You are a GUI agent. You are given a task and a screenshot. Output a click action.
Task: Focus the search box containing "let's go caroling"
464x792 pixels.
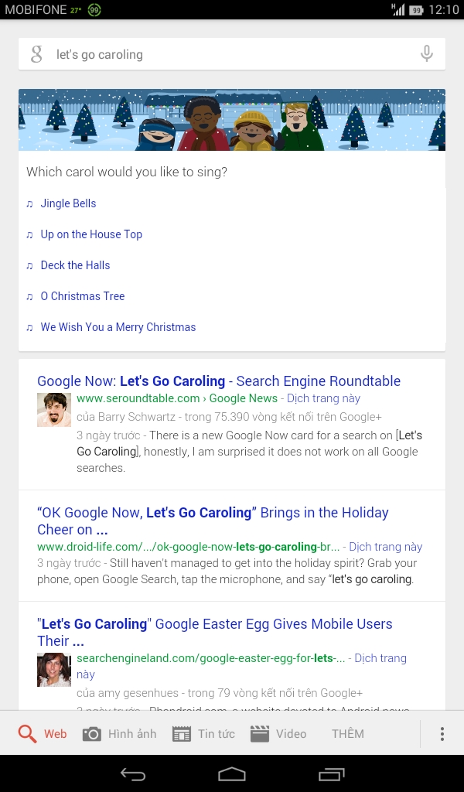coord(224,54)
